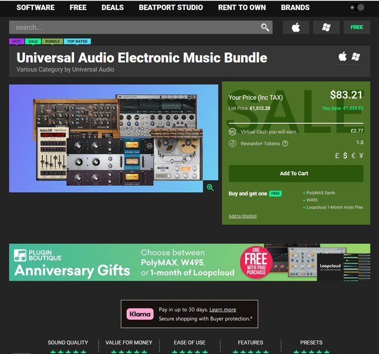Select W495 free gift
The width and height of the screenshot is (379, 354).
(312, 200)
